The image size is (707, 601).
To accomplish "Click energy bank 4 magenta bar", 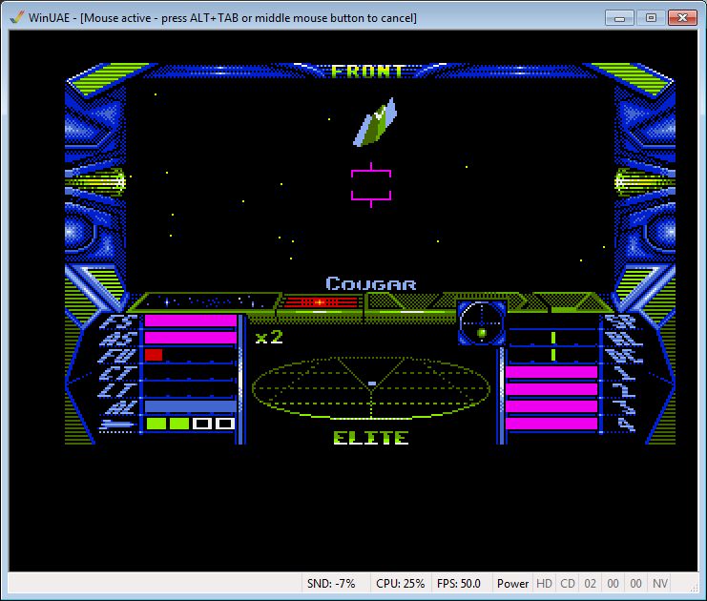I will [551, 424].
